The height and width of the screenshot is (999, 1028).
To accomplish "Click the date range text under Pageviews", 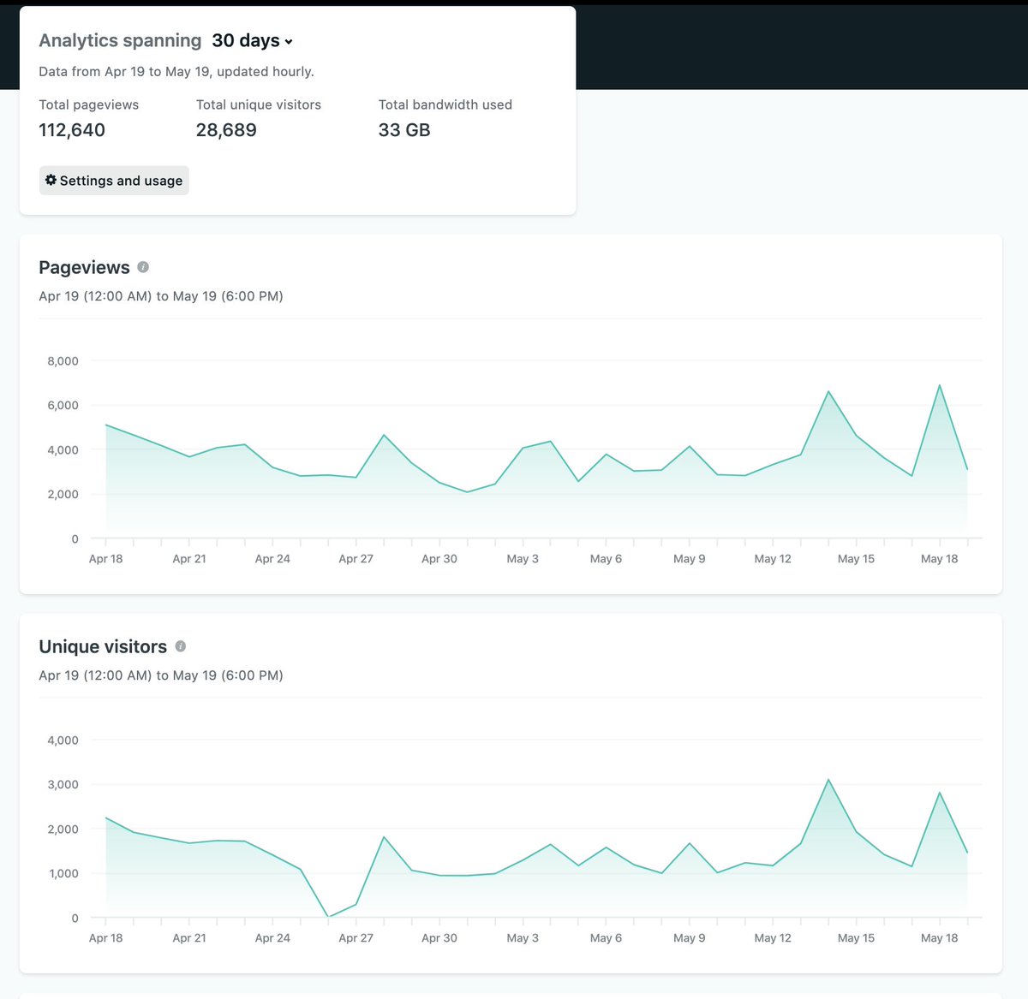I will pyautogui.click(x=161, y=295).
